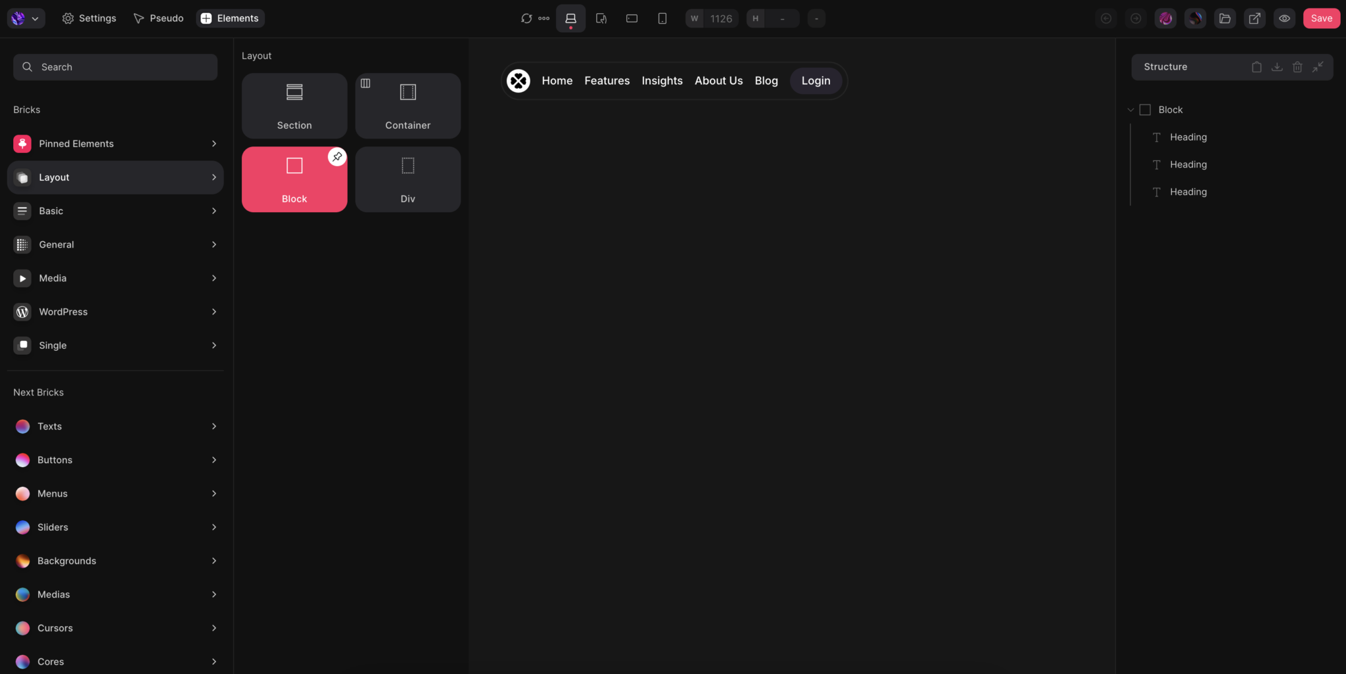This screenshot has width=1346, height=674.
Task: Expand the Basic elements category
Action: point(115,211)
